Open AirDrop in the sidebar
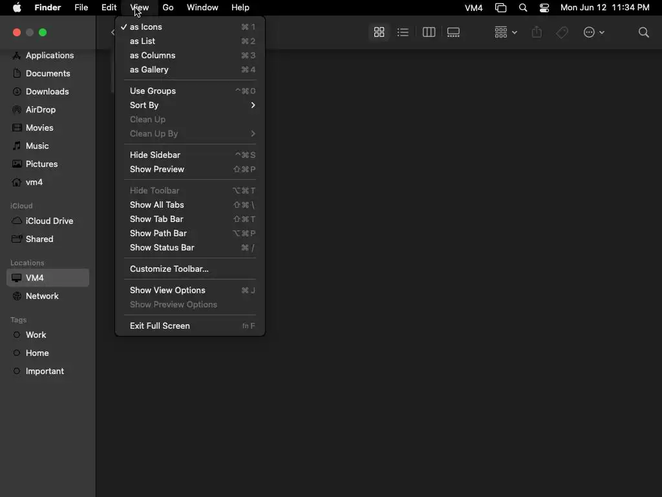662x497 pixels. [x=48, y=110]
